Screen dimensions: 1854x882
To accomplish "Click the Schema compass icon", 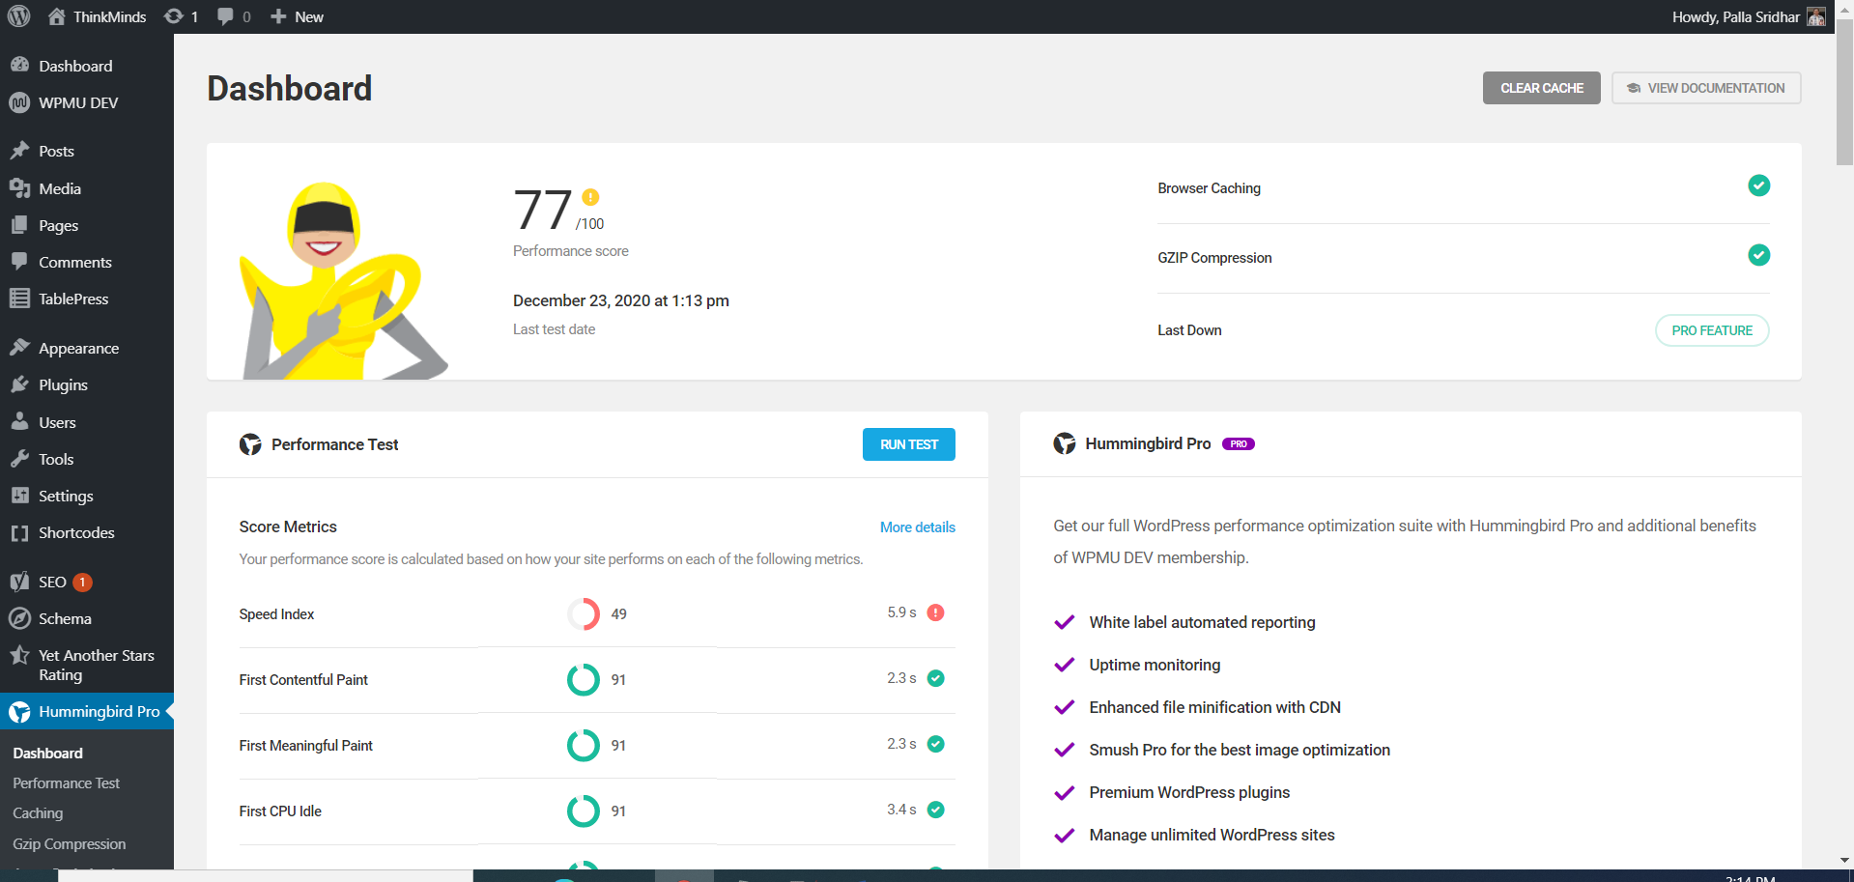I will click(19, 618).
